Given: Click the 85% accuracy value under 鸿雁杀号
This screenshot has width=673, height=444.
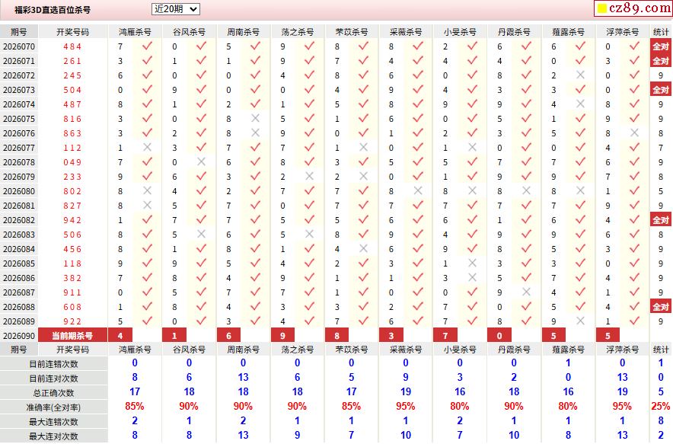Looking at the screenshot, I should 135,406.
